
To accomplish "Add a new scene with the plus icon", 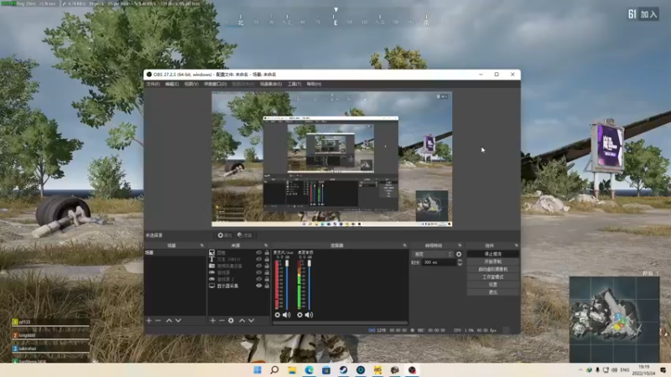I will pos(148,320).
